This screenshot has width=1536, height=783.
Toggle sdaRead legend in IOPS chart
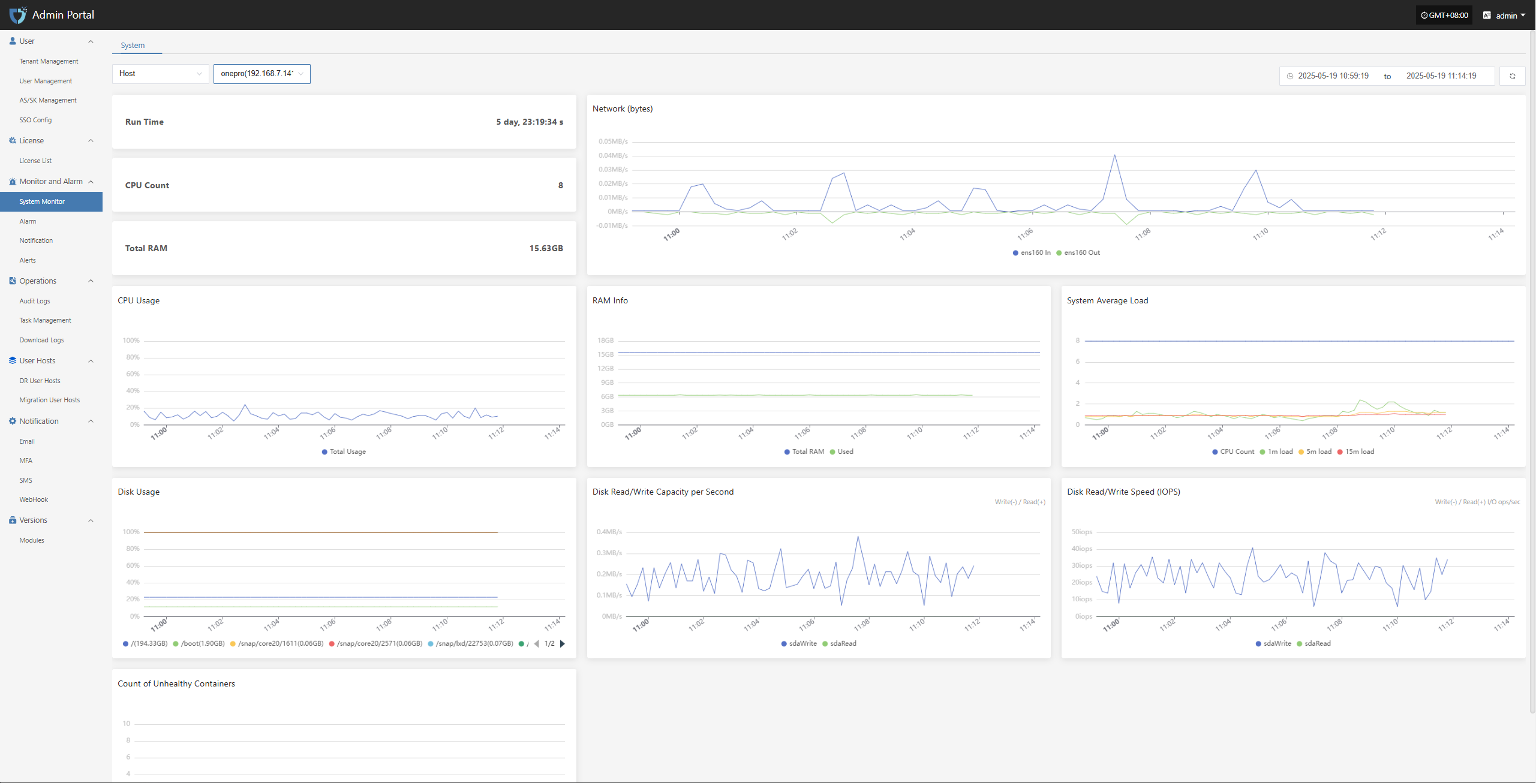coord(1313,643)
